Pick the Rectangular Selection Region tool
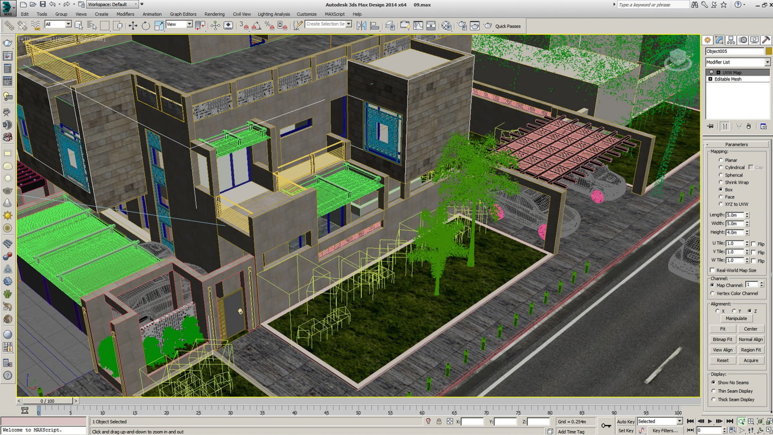 105,26
